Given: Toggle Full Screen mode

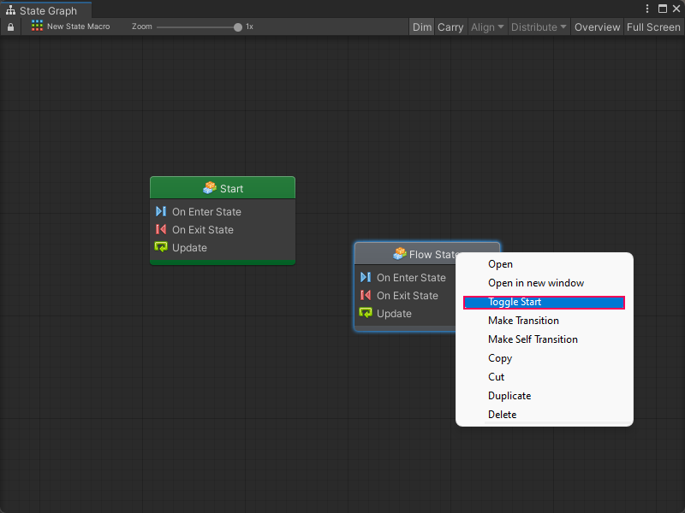Looking at the screenshot, I should click(653, 27).
